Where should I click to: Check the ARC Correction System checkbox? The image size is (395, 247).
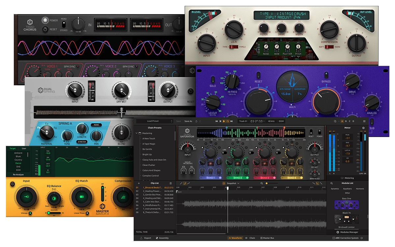pyautogui.click(x=333, y=238)
